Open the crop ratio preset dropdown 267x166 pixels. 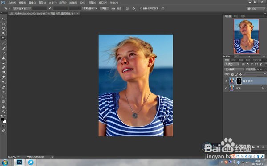[22, 8]
